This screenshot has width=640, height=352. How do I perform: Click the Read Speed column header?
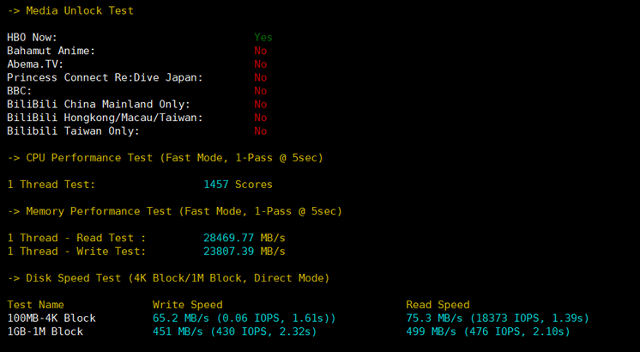click(x=438, y=305)
